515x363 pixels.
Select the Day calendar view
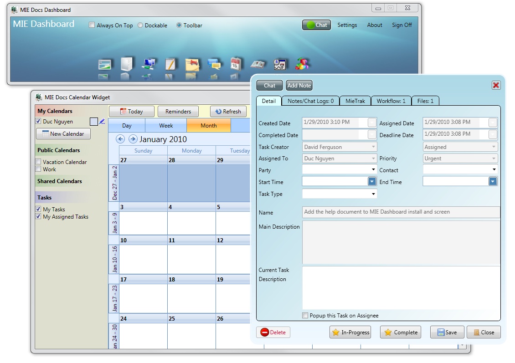coord(127,126)
